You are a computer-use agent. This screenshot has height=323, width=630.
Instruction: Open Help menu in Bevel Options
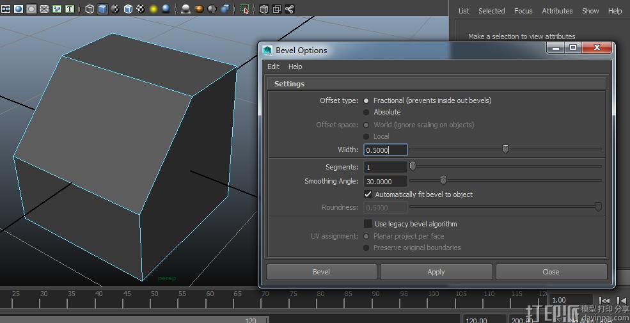pos(295,67)
